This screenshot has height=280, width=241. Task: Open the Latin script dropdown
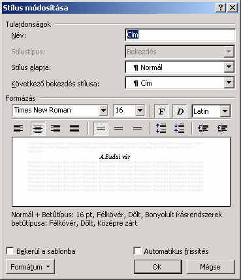(x=225, y=111)
